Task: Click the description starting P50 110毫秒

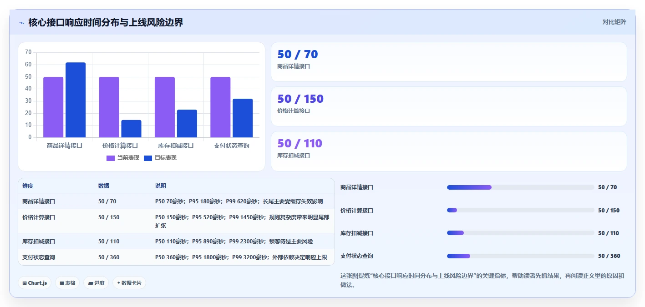Action: point(234,242)
